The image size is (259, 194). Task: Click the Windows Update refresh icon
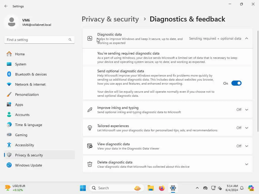click(9, 165)
